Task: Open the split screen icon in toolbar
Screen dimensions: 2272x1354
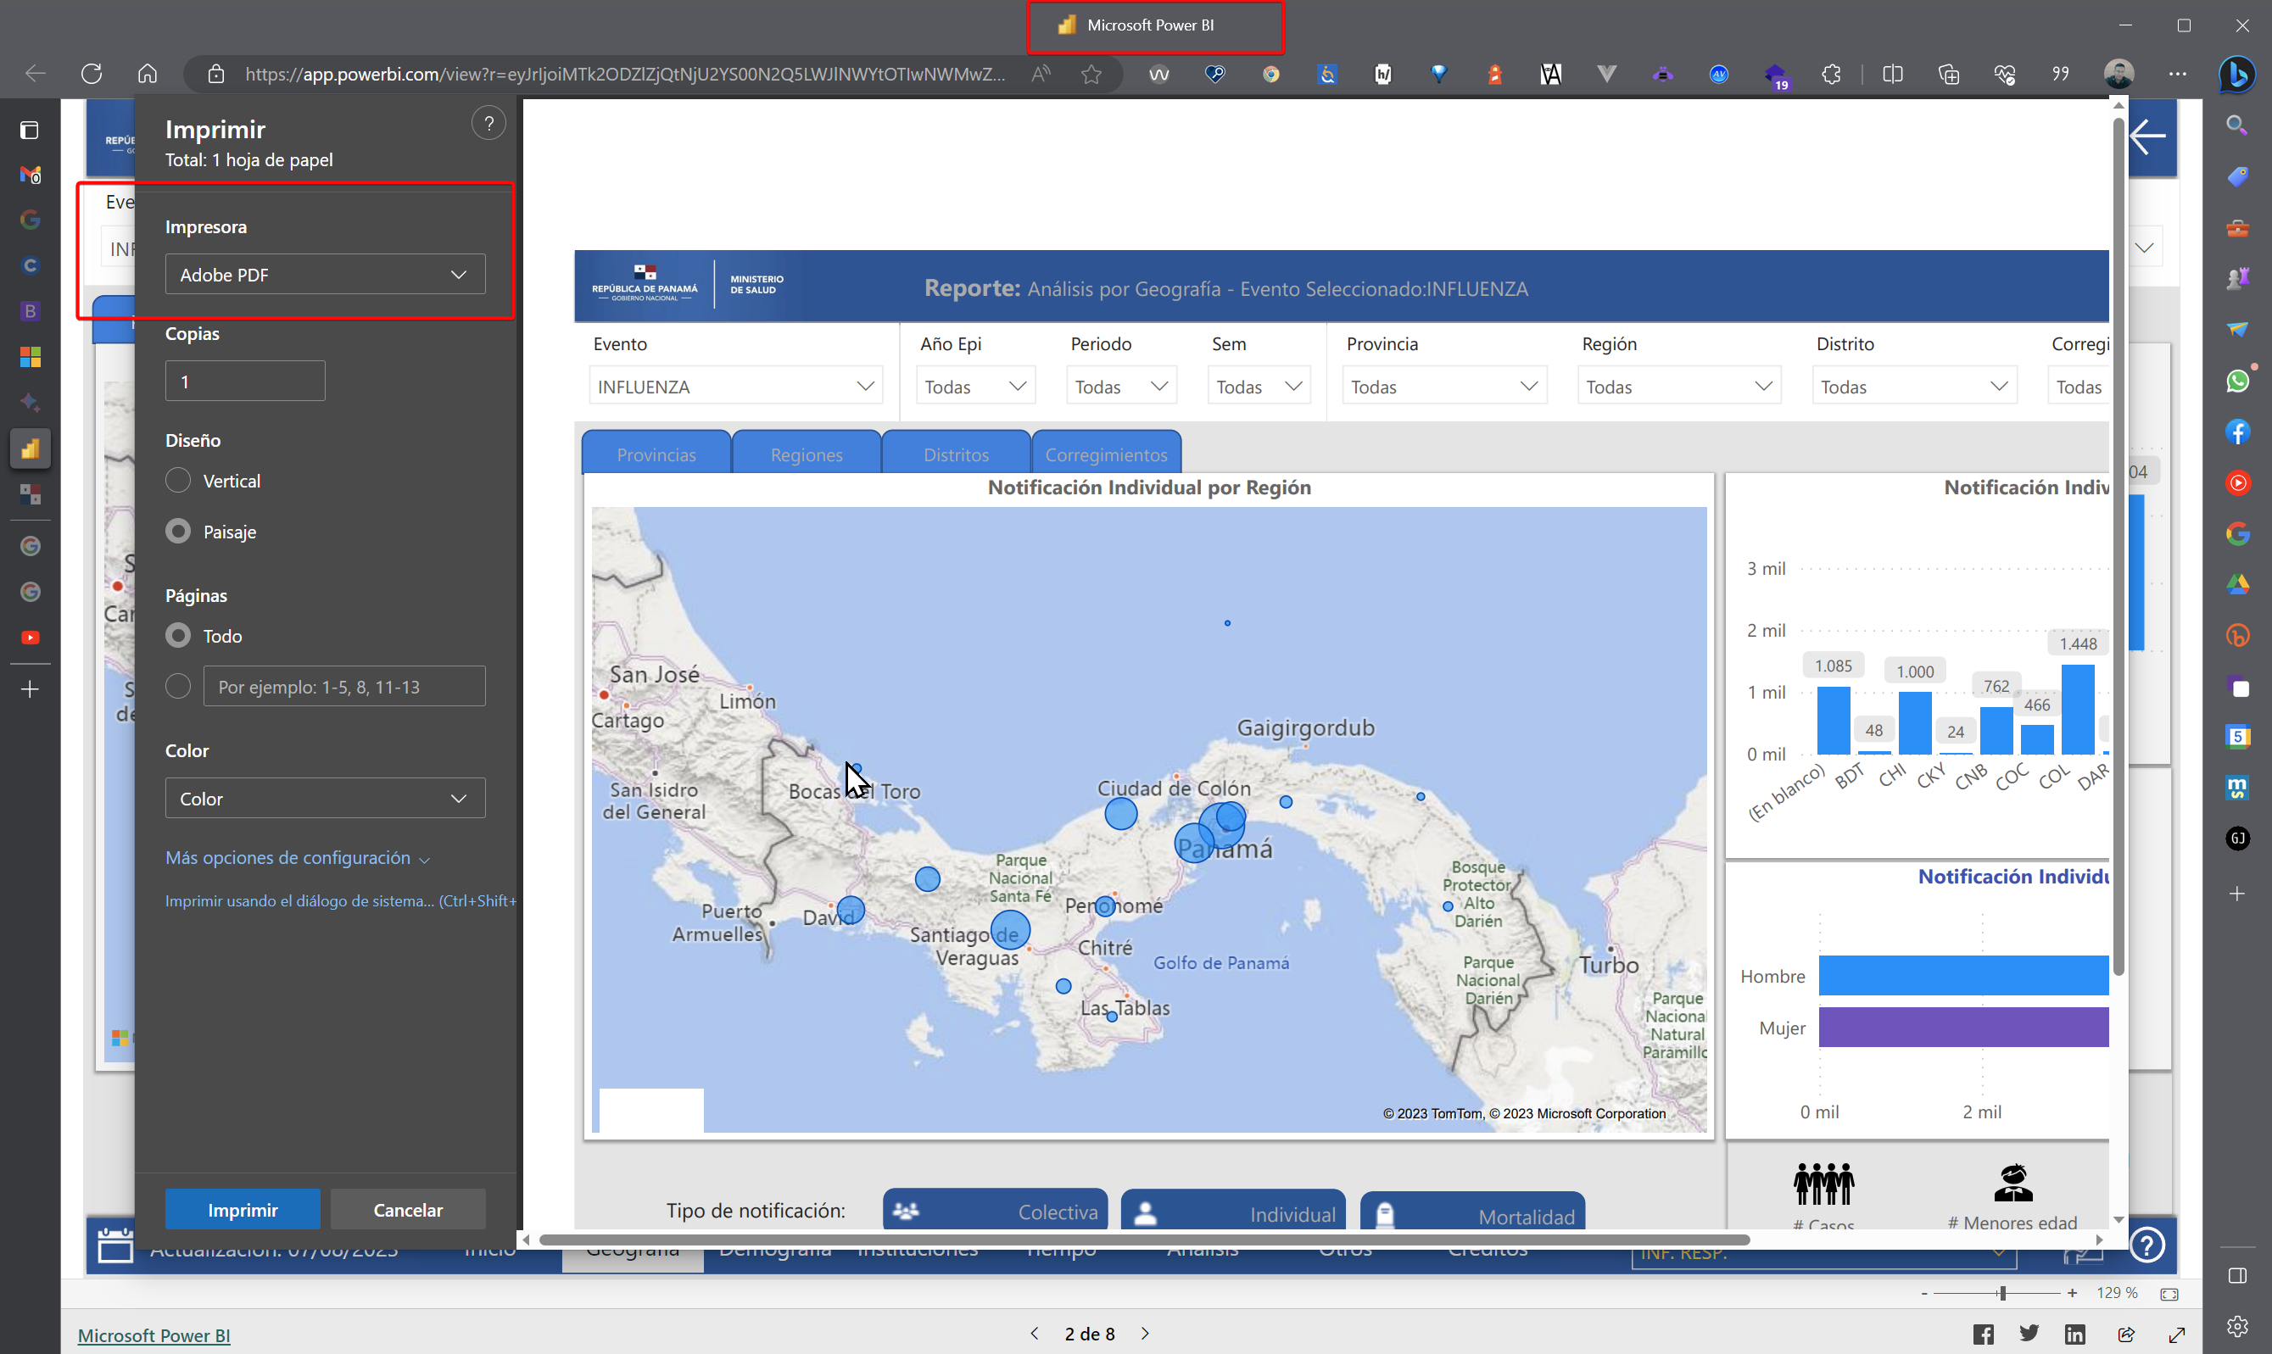Action: point(1892,74)
